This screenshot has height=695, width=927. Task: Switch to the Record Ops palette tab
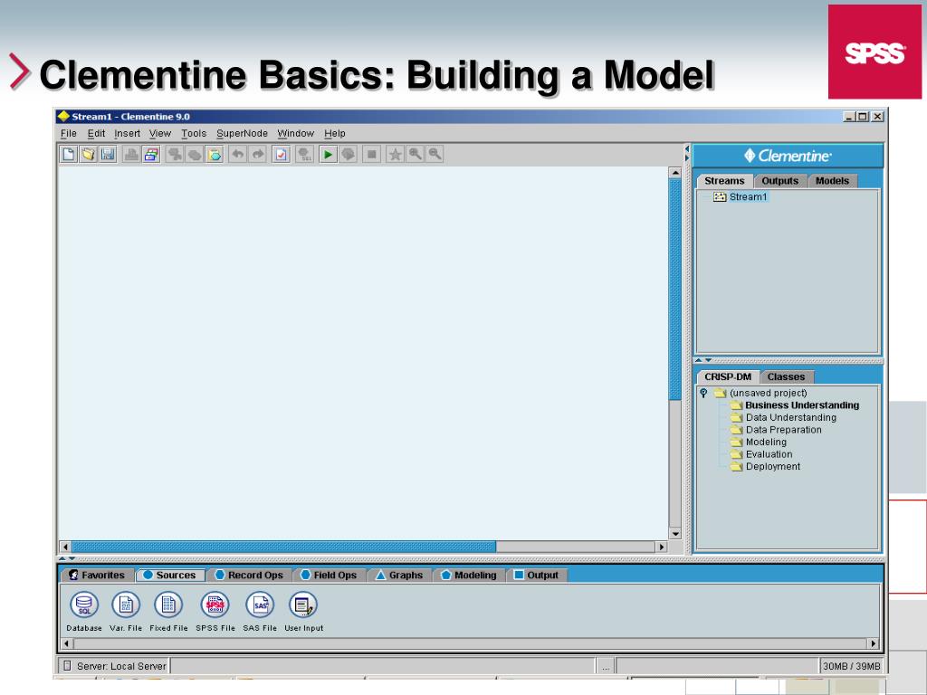coord(250,575)
